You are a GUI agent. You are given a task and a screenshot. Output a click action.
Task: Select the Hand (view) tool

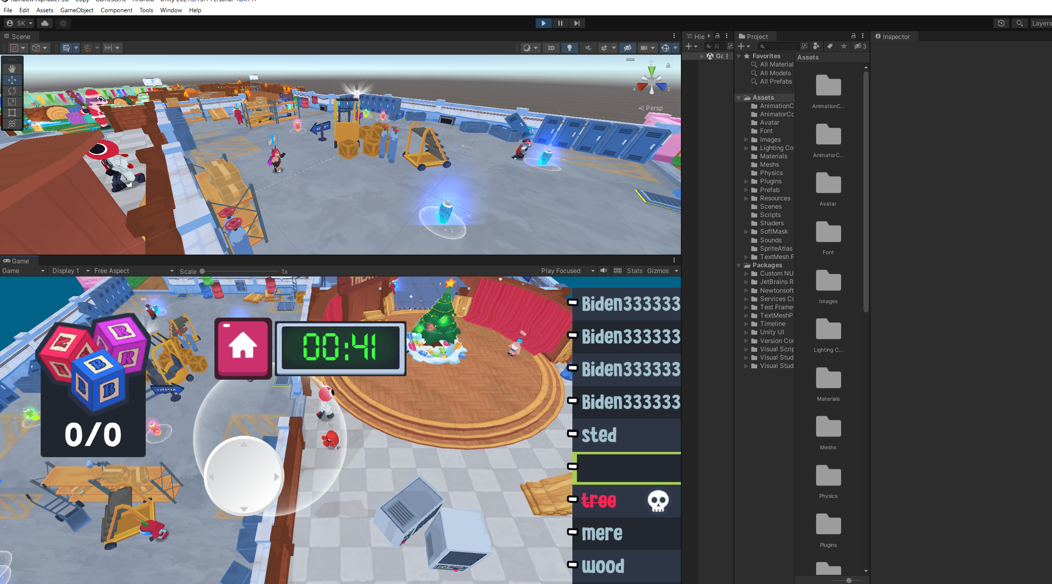12,69
